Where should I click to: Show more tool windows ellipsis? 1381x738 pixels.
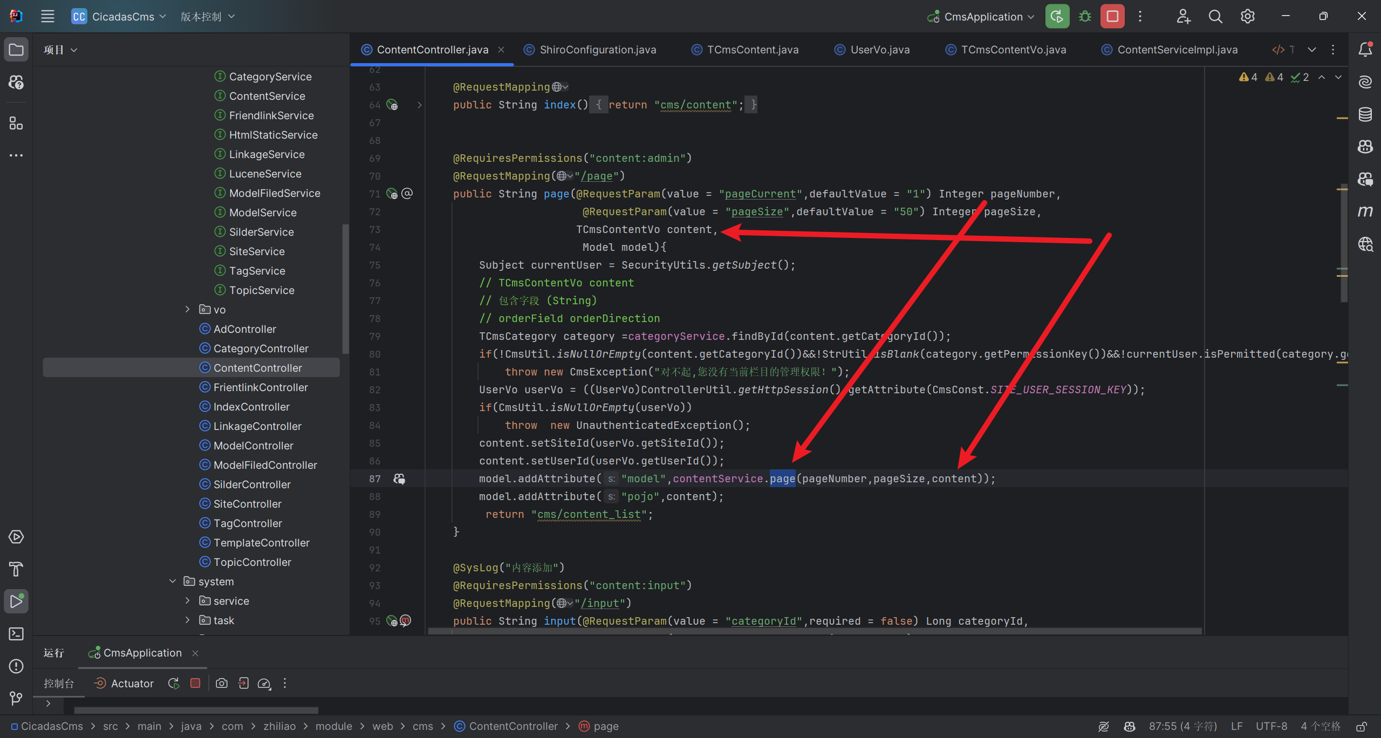point(16,155)
